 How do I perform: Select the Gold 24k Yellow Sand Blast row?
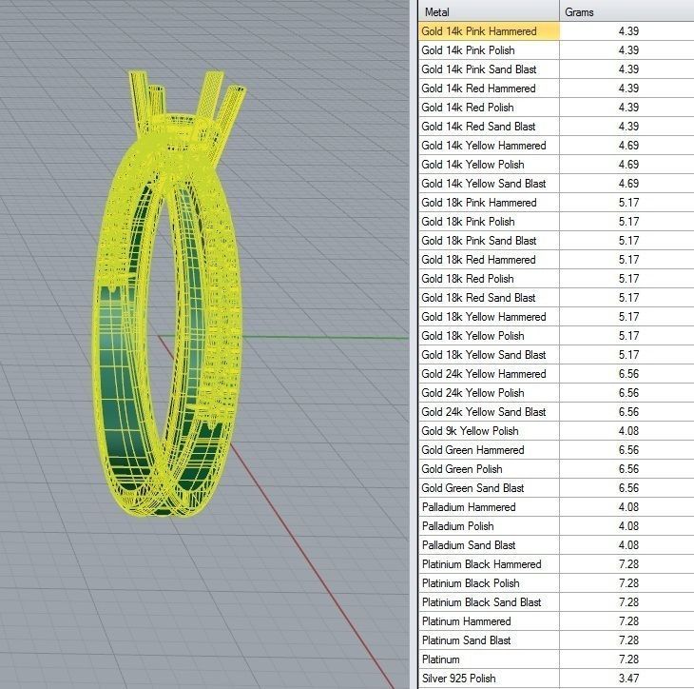pyautogui.click(x=556, y=412)
